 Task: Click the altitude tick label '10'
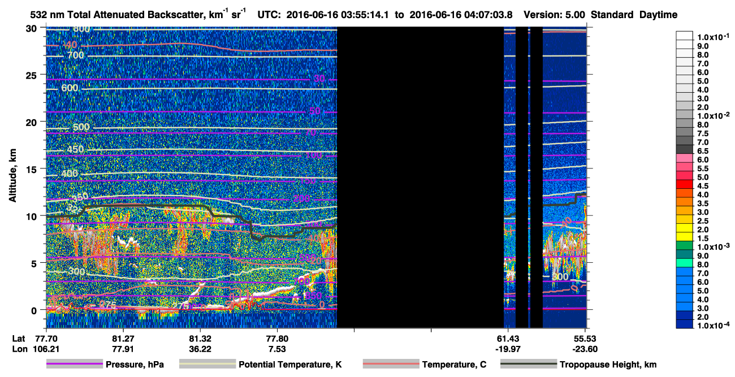[x=32, y=216]
